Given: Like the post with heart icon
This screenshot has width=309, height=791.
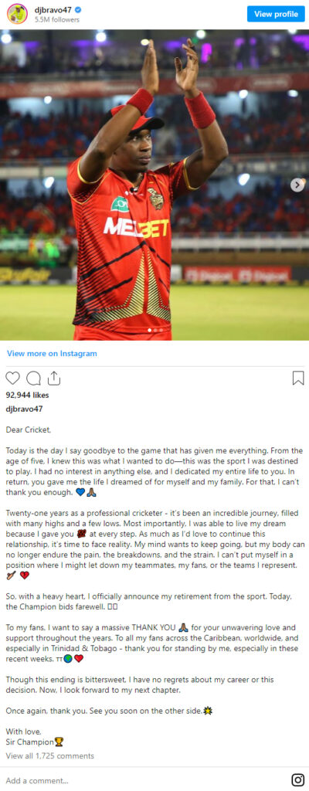Looking at the screenshot, I should pos(12,378).
